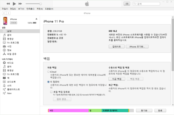Click the rewind playback button
Screen dimensions: 174x115
tap(8, 4)
